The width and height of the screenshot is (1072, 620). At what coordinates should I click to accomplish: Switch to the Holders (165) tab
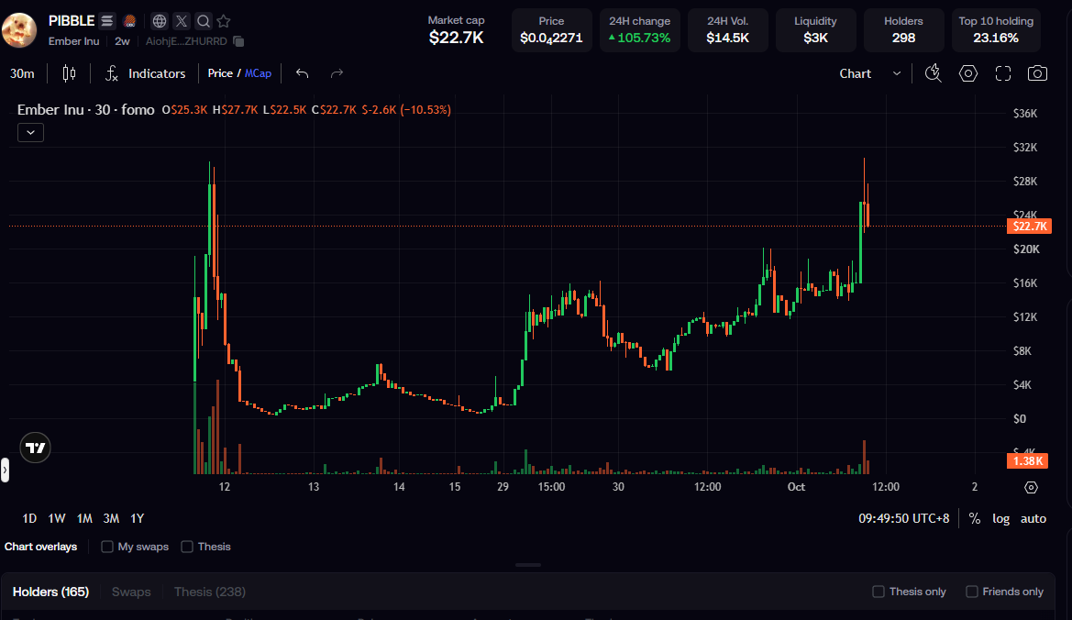(50, 592)
